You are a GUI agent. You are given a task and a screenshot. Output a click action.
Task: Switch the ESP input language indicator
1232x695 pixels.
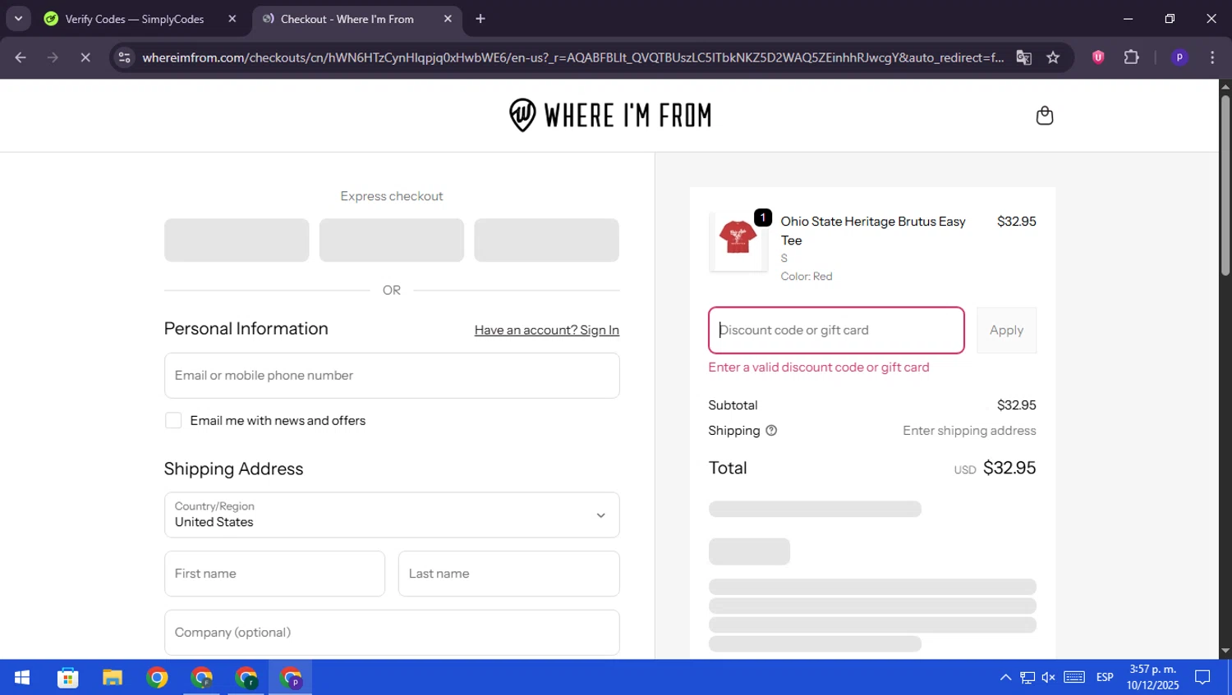(x=1105, y=678)
